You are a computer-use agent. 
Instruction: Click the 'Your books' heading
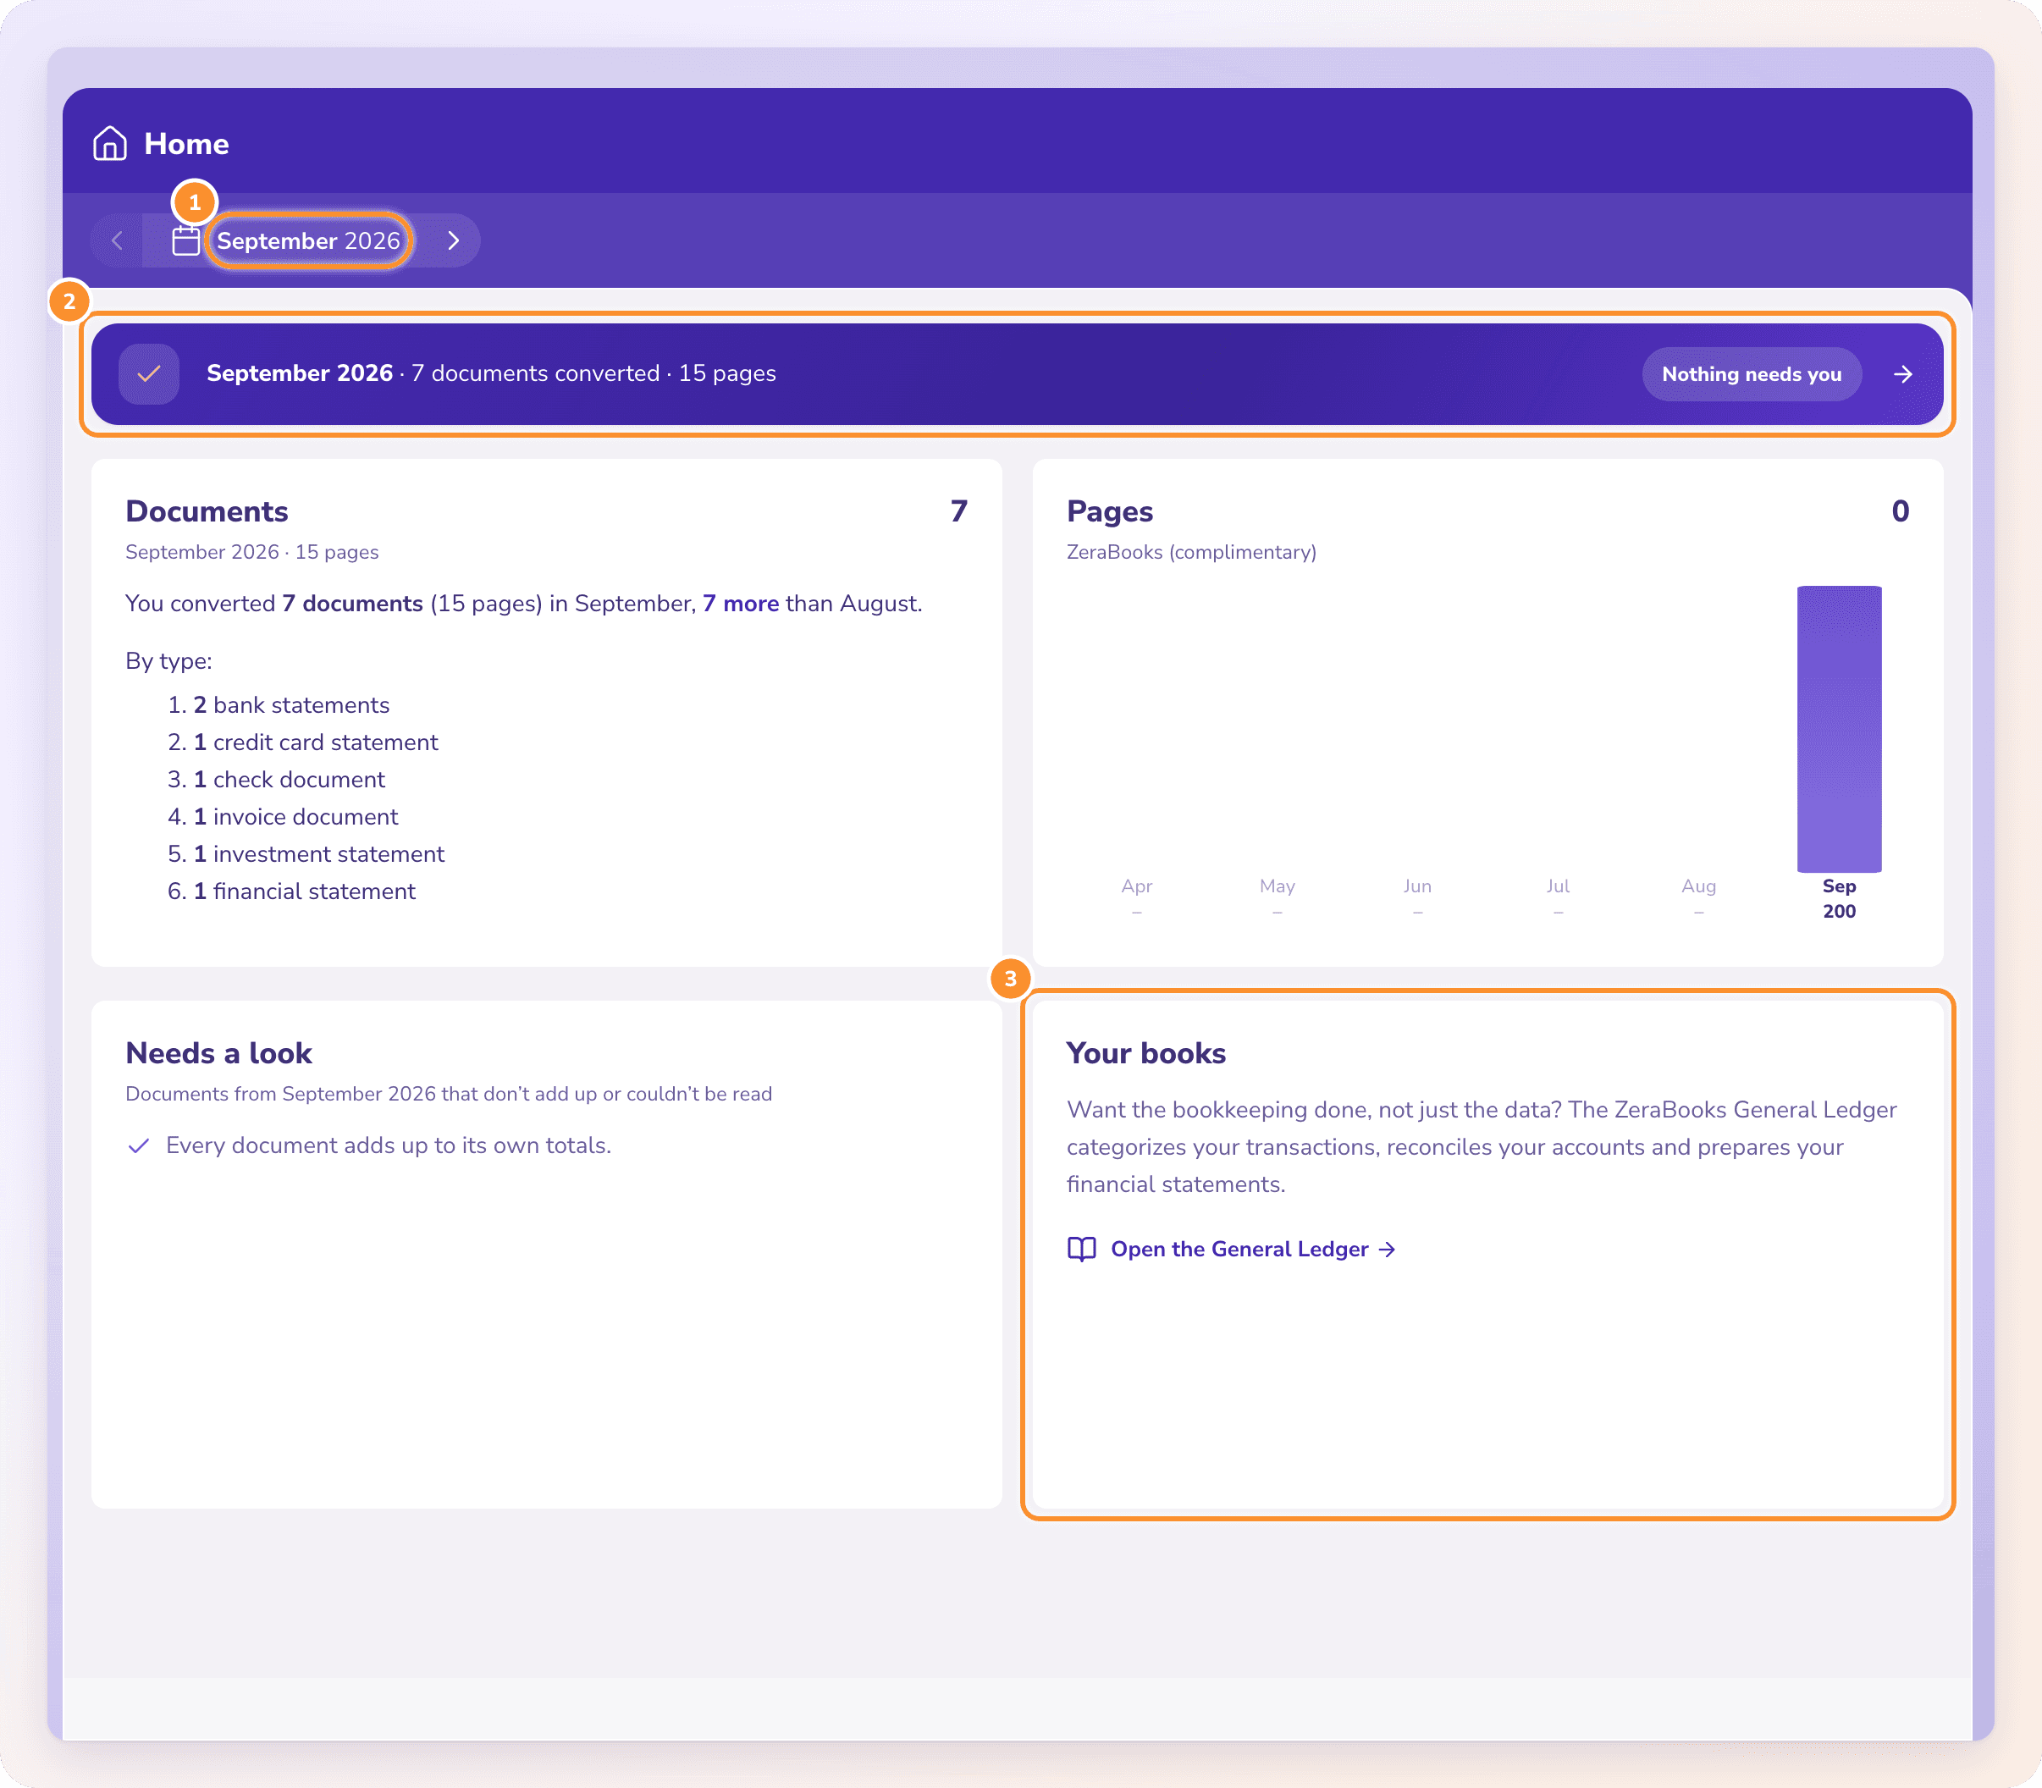coord(1145,1052)
